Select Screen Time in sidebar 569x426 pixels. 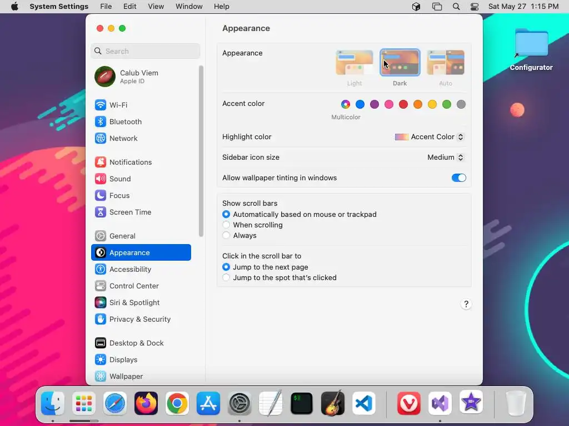coord(141,212)
